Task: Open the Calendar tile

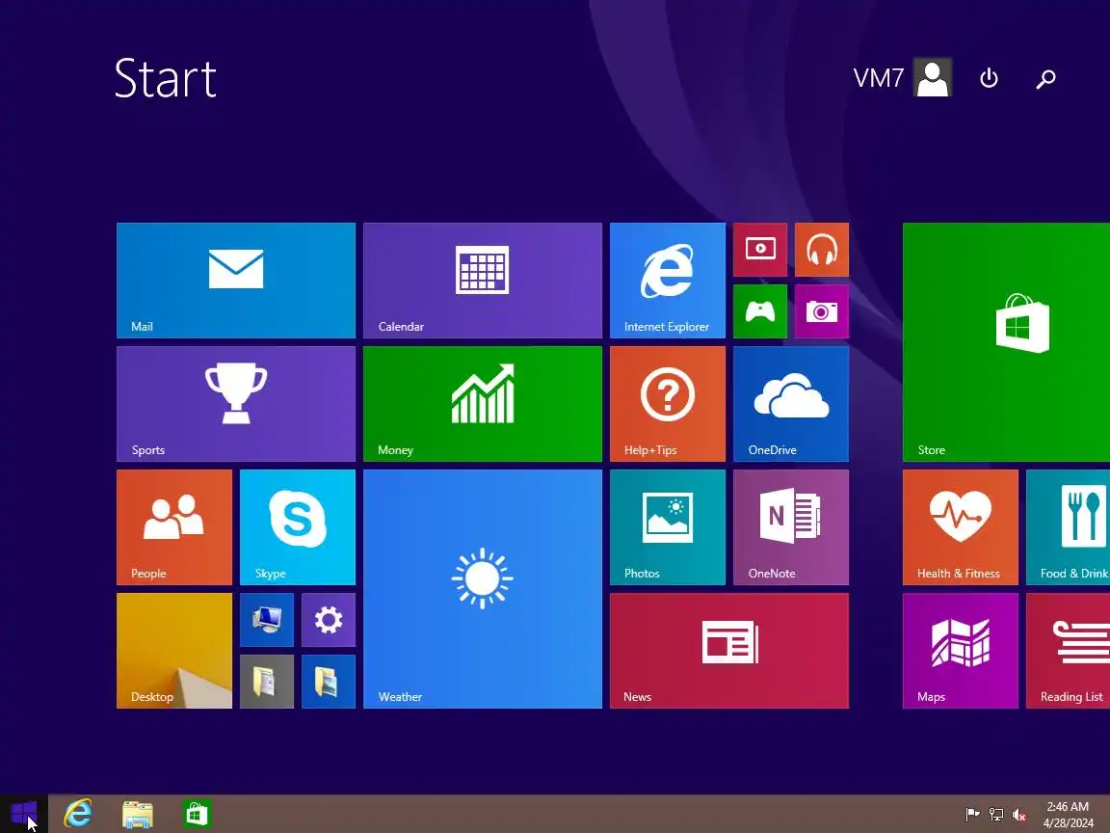Action: 482,281
